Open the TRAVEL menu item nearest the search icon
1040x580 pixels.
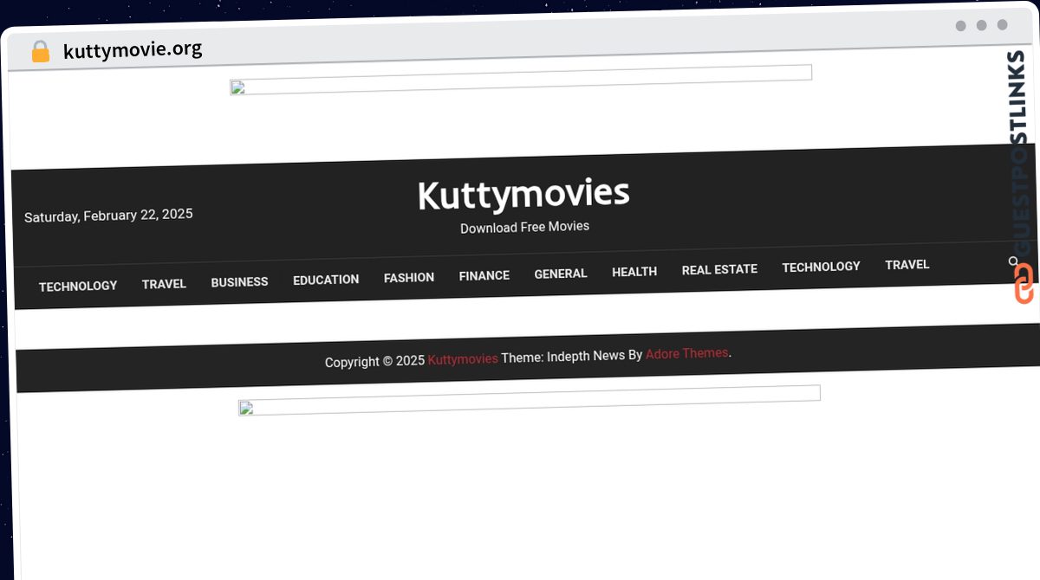tap(907, 265)
